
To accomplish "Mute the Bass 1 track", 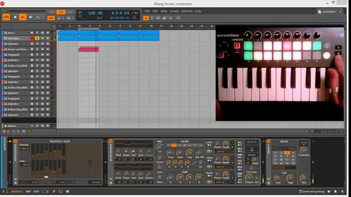I will 42,33.
